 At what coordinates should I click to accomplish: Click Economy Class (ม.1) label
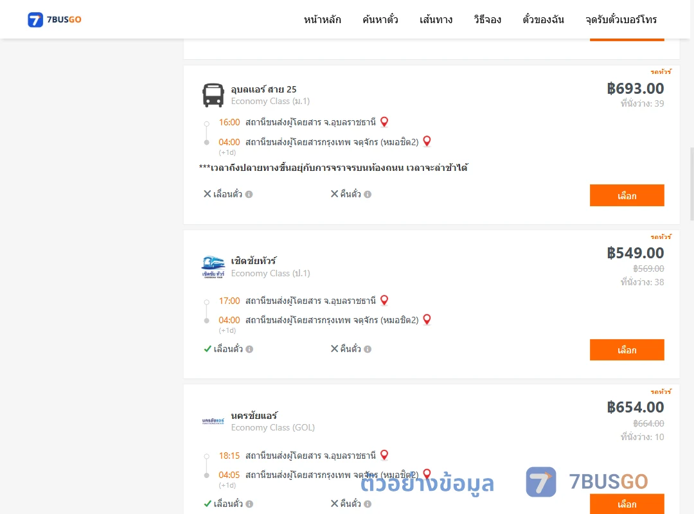tap(271, 102)
